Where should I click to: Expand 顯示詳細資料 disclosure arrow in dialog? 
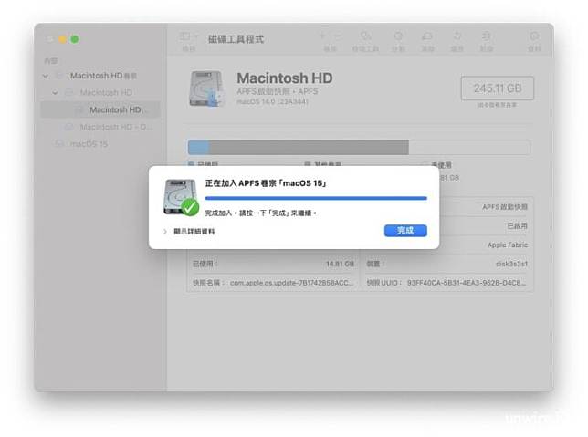[x=165, y=231]
